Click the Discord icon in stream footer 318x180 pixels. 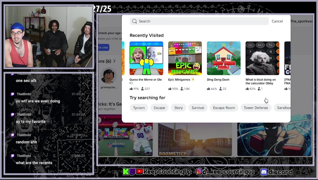point(263,172)
